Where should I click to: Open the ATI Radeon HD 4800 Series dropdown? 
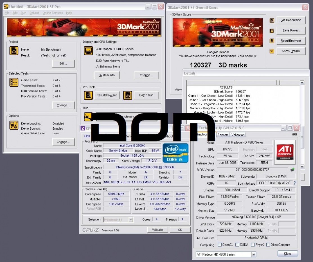point(254,254)
